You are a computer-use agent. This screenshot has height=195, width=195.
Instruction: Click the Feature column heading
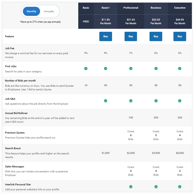pyautogui.click(x=9, y=36)
